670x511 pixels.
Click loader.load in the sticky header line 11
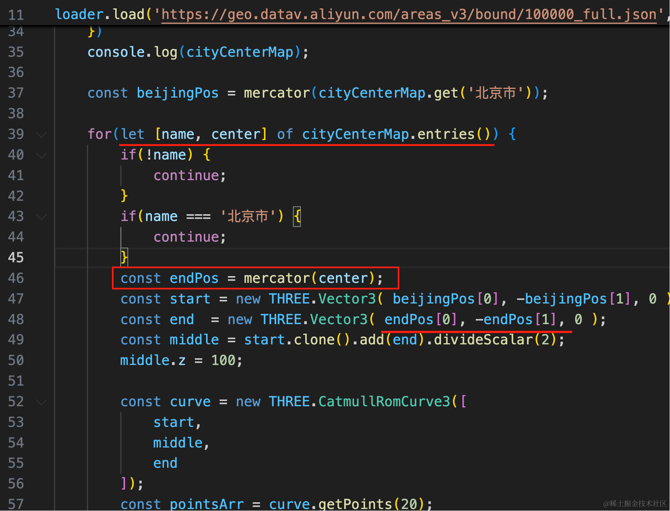coord(100,15)
